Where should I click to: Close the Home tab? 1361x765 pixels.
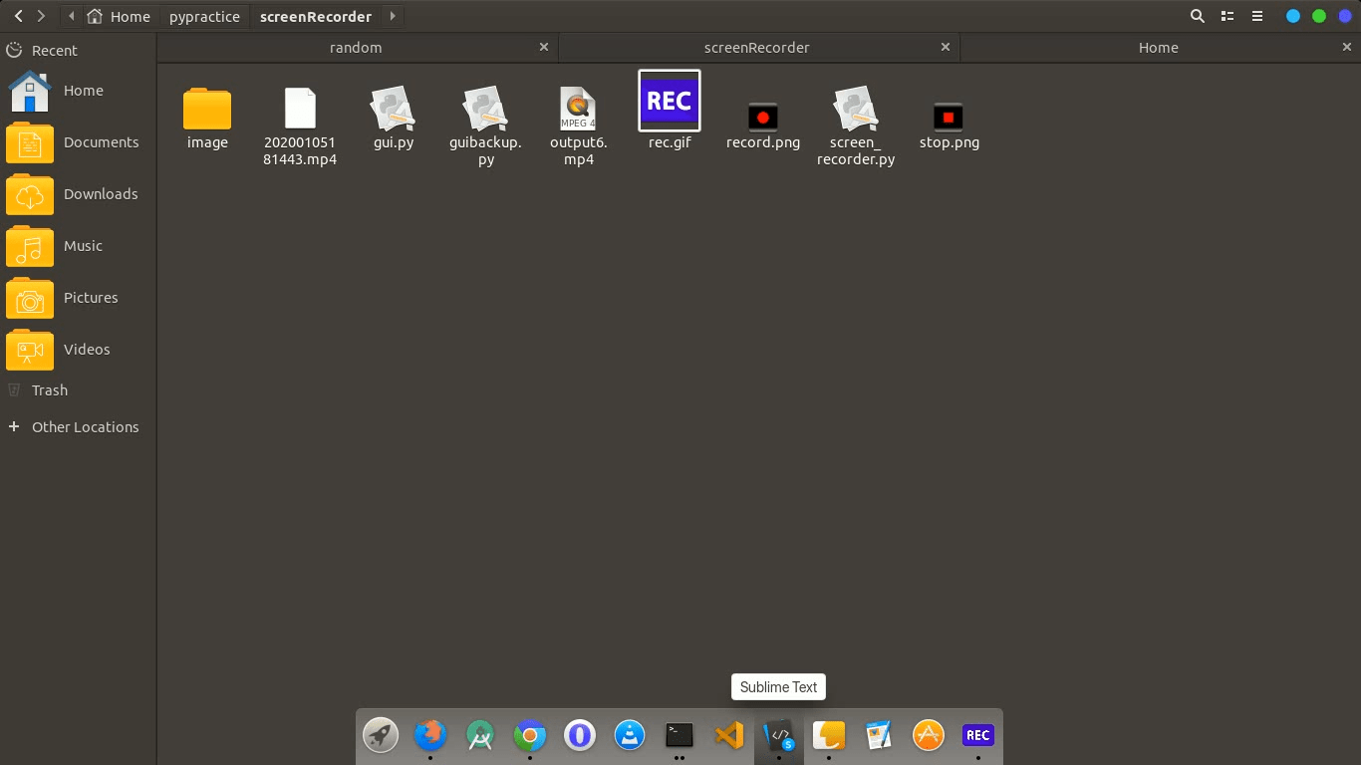(x=1347, y=47)
